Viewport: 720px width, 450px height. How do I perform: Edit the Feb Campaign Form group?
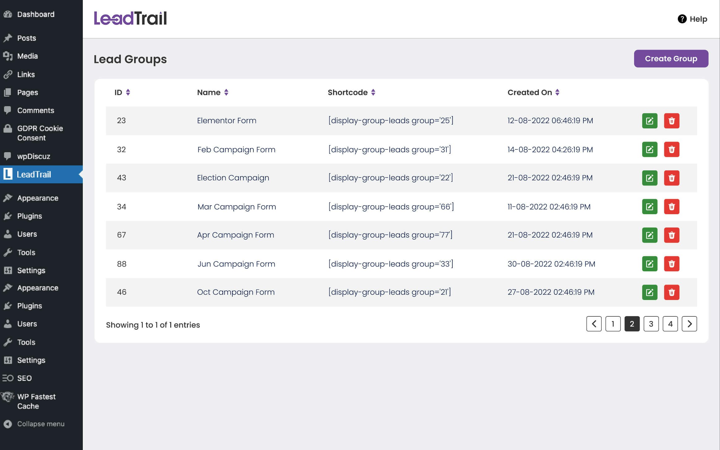click(x=650, y=149)
